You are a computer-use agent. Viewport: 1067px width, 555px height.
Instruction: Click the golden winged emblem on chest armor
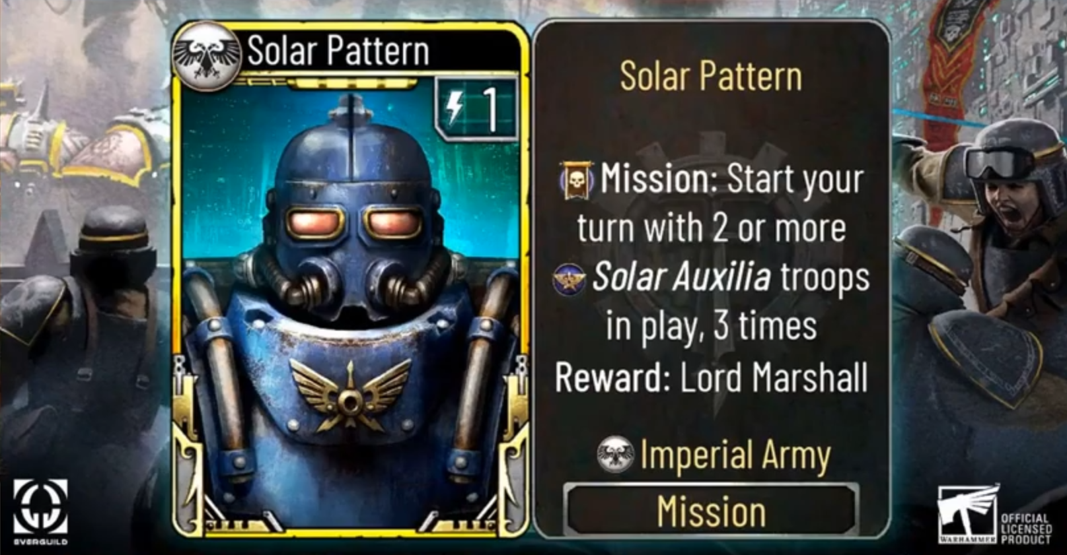tap(350, 395)
